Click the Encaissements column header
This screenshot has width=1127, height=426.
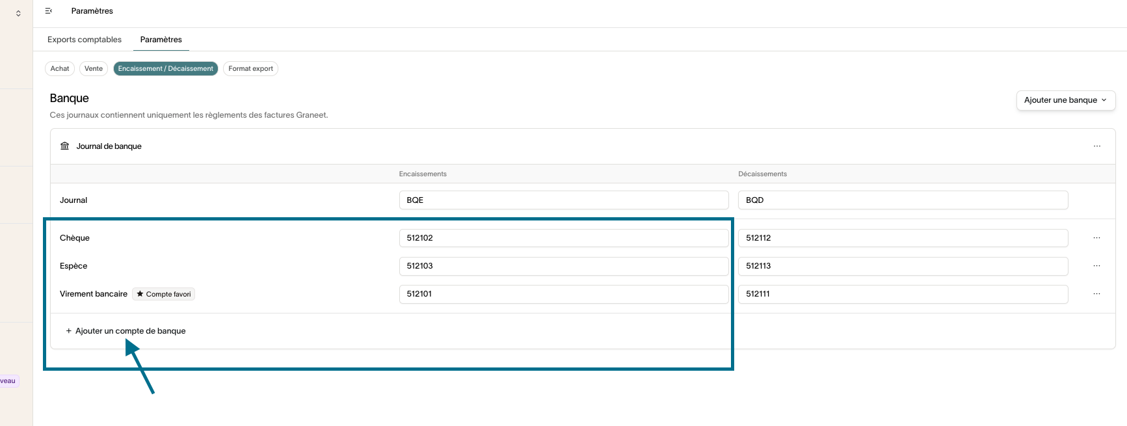pyautogui.click(x=423, y=174)
